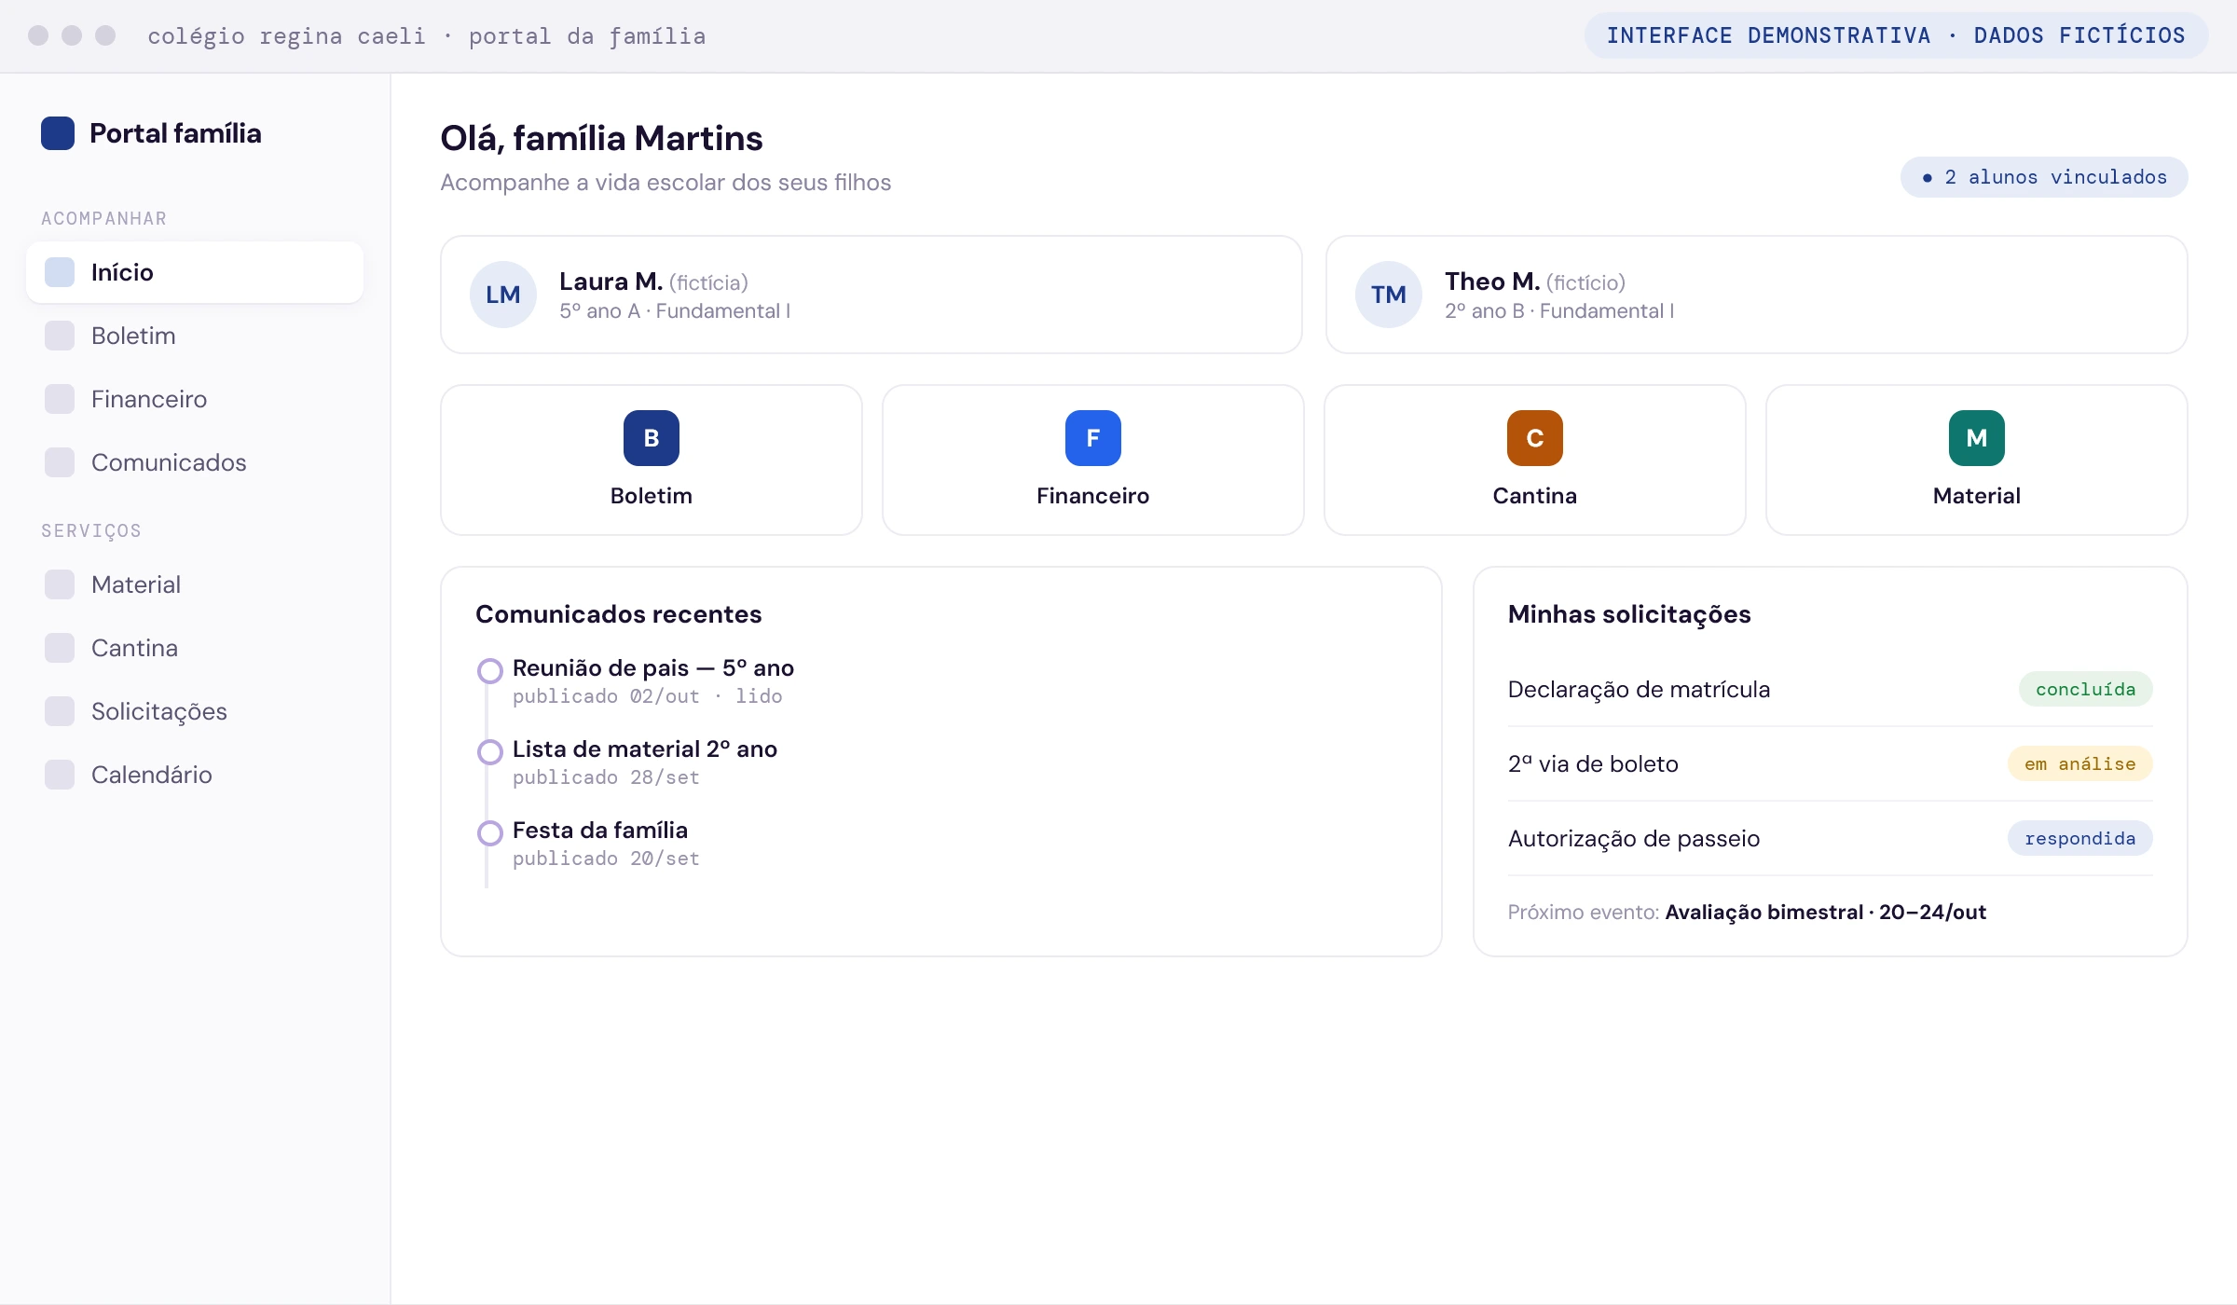Click the Cantina sidebar icon square

(x=60, y=648)
